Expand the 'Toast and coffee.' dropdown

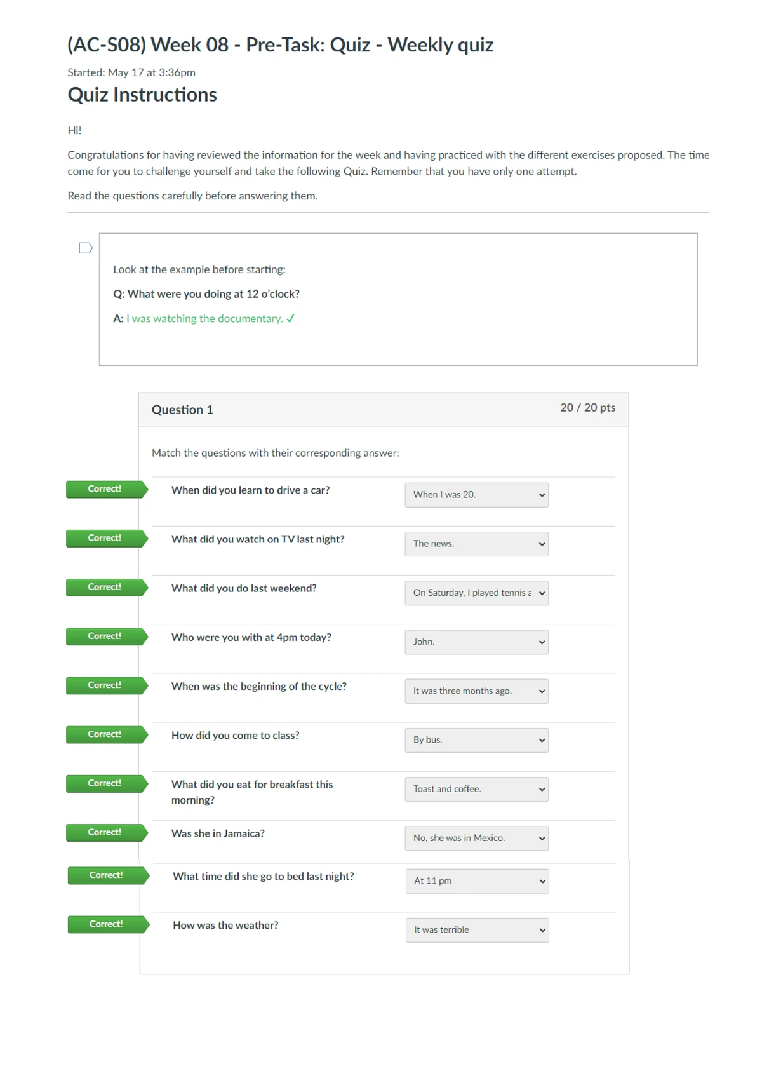pyautogui.click(x=476, y=789)
